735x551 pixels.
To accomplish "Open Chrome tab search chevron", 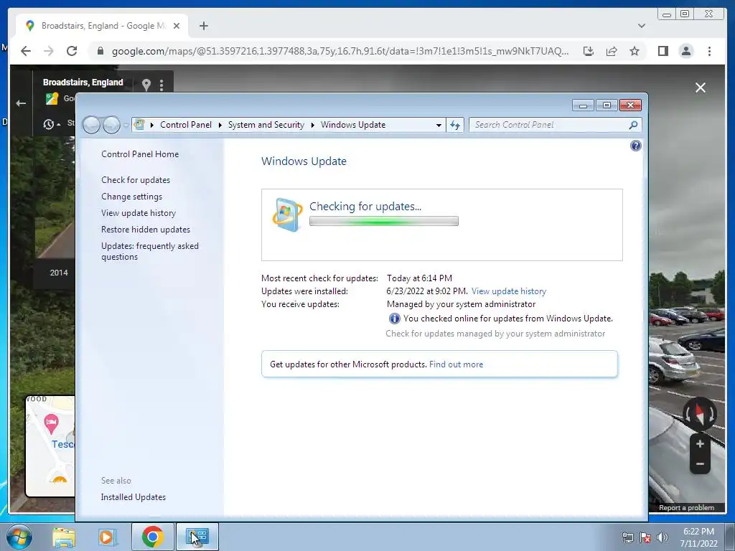I will [x=641, y=26].
